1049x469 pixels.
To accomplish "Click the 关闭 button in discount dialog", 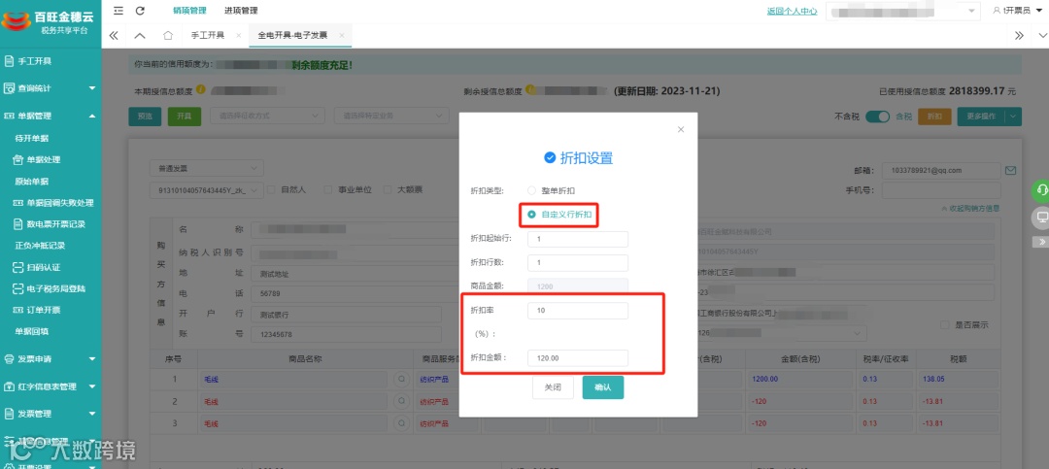I will tap(553, 387).
